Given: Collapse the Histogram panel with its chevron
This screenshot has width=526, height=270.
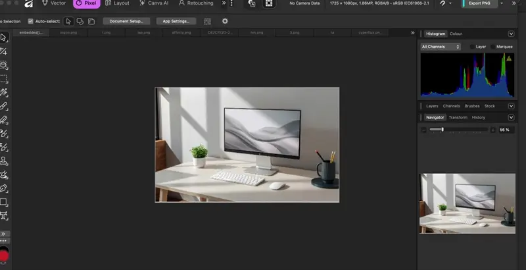Looking at the screenshot, I should coord(511,34).
